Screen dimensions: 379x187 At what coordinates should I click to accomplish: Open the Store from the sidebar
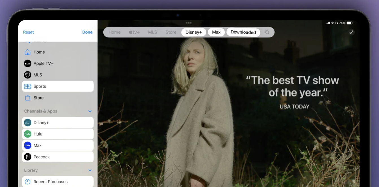pos(28,97)
